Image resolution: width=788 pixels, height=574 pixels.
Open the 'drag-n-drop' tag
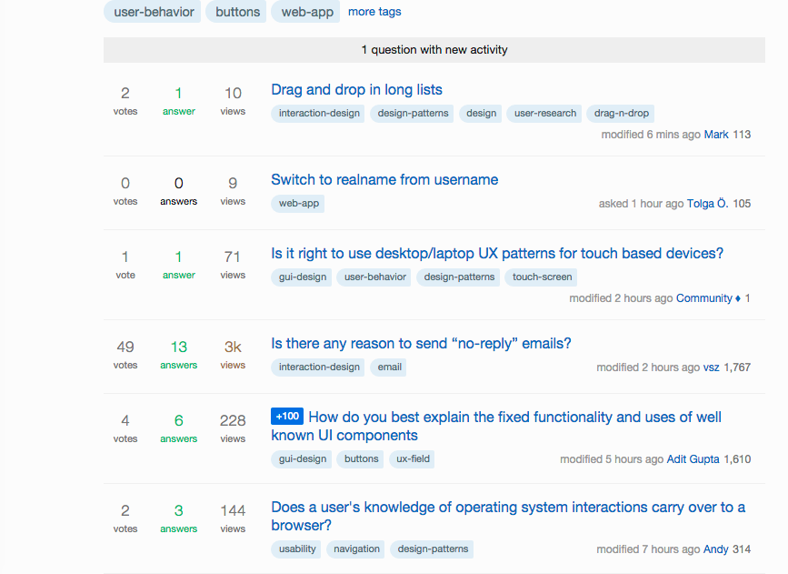pyautogui.click(x=621, y=113)
